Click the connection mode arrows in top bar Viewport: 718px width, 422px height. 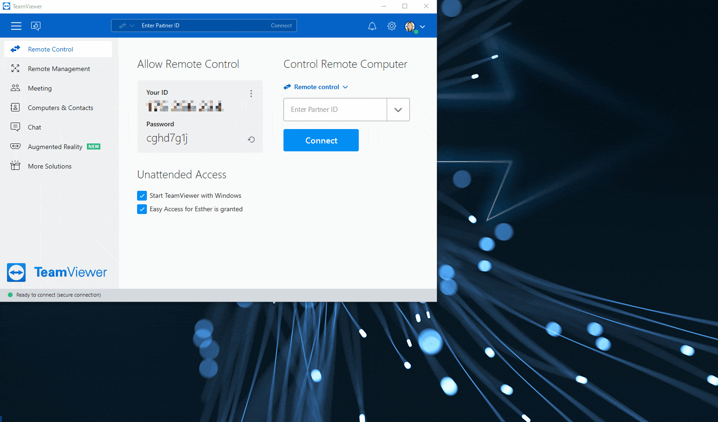click(122, 26)
